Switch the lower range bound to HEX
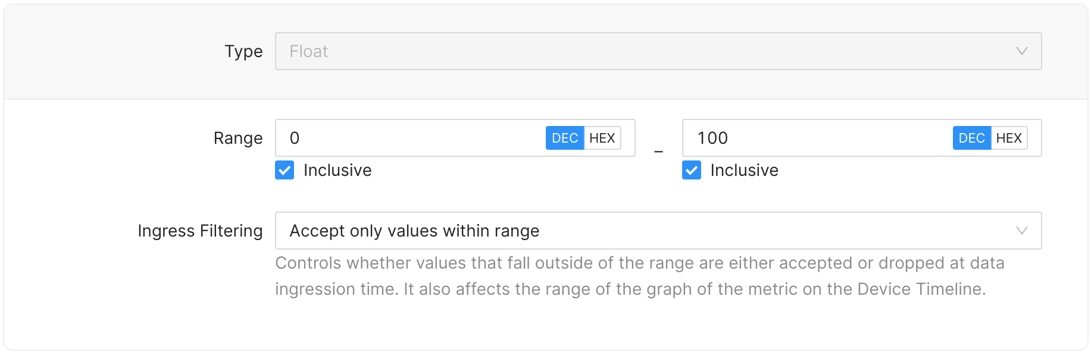The height and width of the screenshot is (353, 1091). tap(602, 138)
